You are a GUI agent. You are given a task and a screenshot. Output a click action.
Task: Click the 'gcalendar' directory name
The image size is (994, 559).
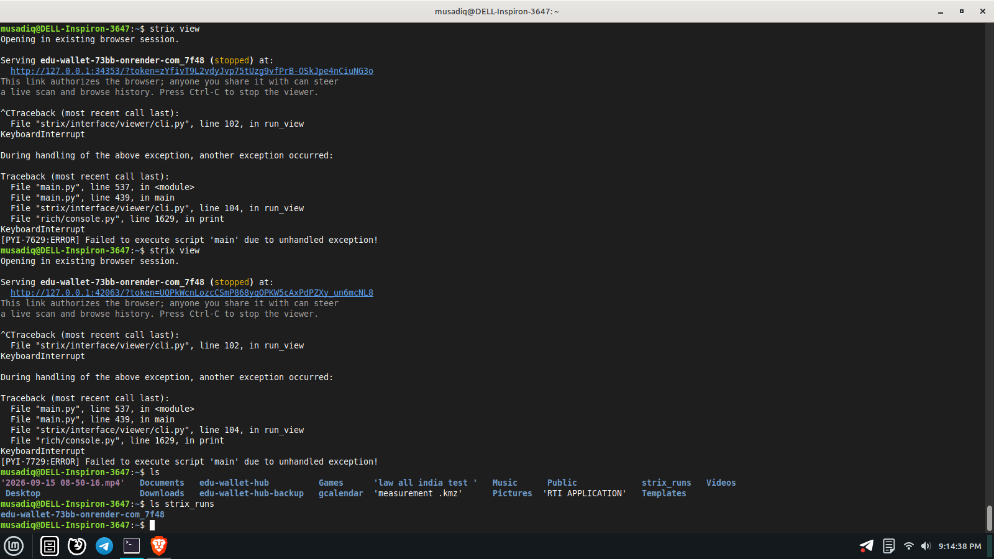(341, 493)
